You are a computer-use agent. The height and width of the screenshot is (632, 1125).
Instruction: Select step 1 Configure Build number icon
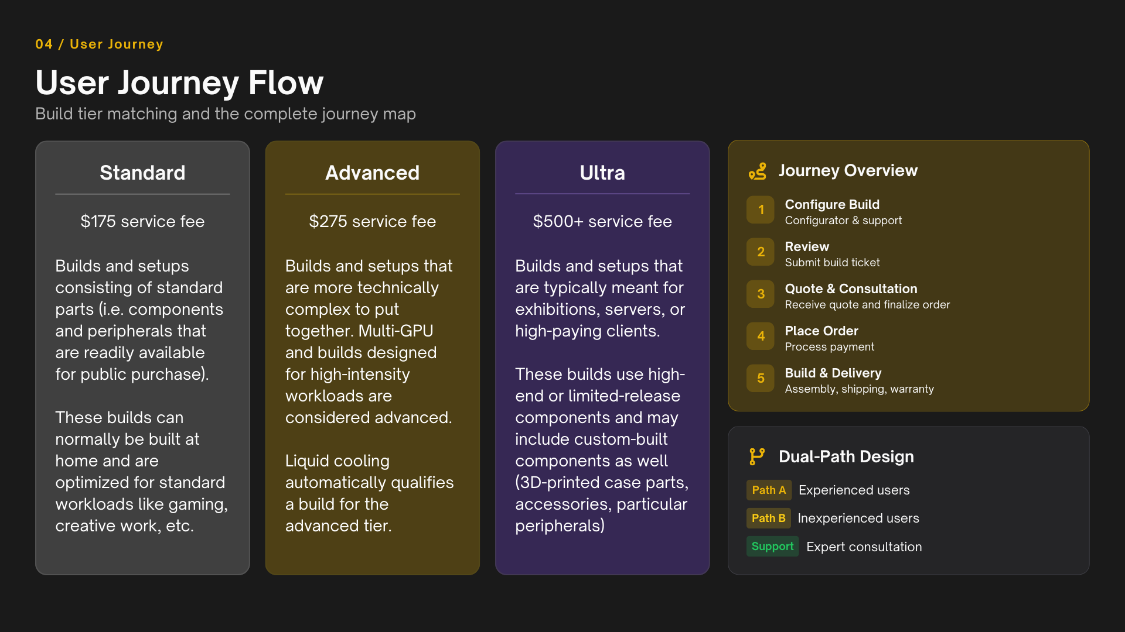[760, 209]
